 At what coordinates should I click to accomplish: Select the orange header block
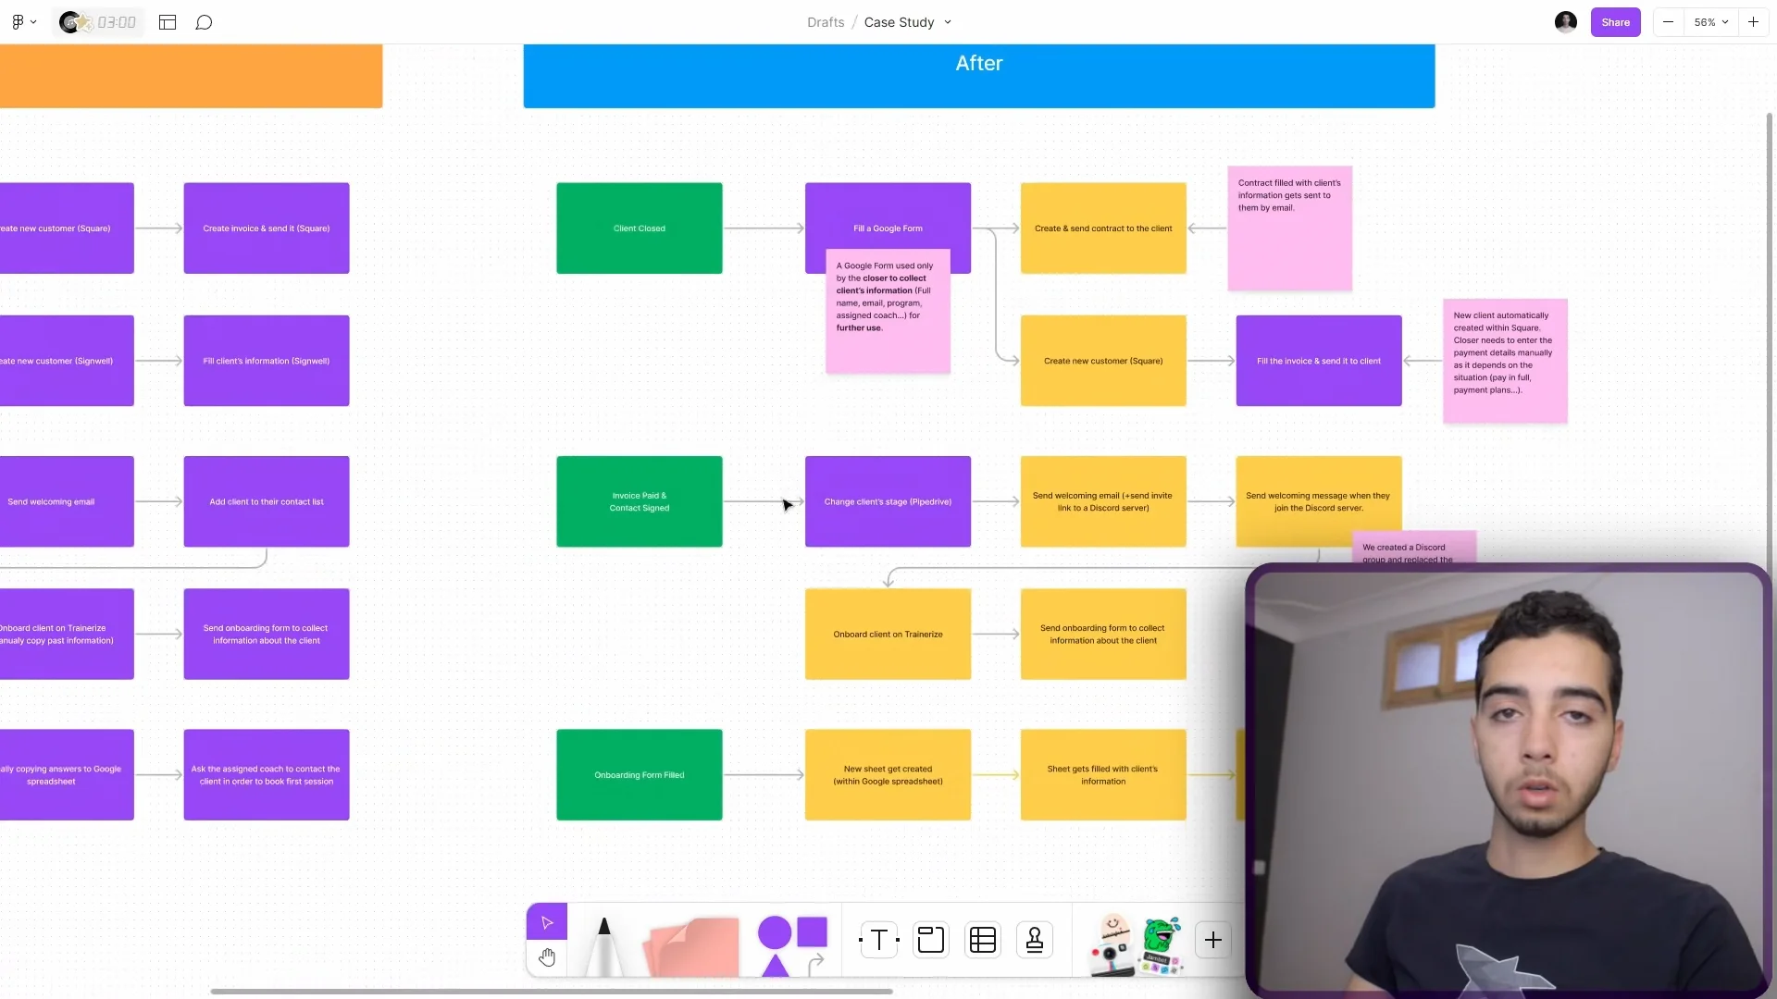pyautogui.click(x=191, y=76)
